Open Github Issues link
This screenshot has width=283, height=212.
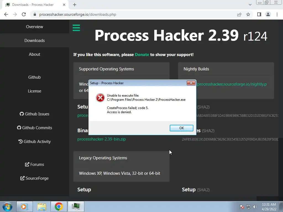(x=35, y=114)
